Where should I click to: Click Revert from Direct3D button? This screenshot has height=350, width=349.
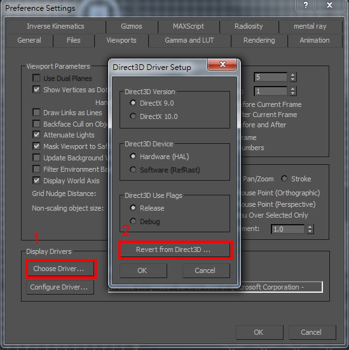(x=175, y=250)
